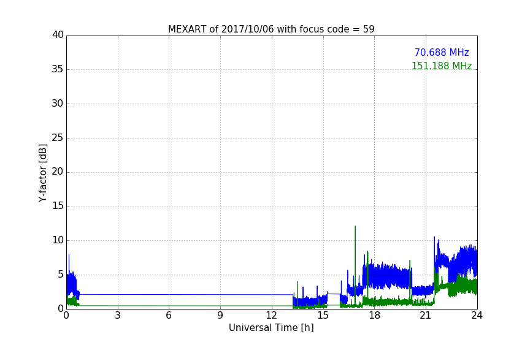The height and width of the screenshot is (353, 530).
Task: Click the Universal Time [h] axis label
Action: pos(271,328)
